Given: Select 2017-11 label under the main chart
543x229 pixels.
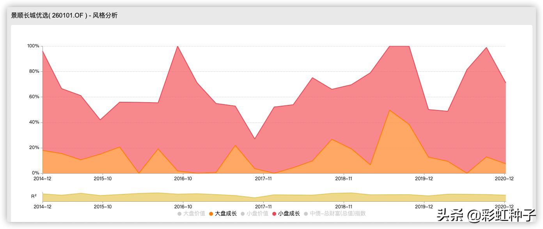Looking at the screenshot, I should point(263,179).
